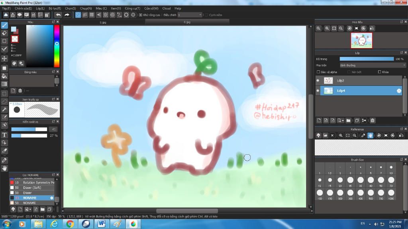The width and height of the screenshot is (408, 229).
Task: Enable the crisscross grid snap guide
Action: (x=92, y=15)
